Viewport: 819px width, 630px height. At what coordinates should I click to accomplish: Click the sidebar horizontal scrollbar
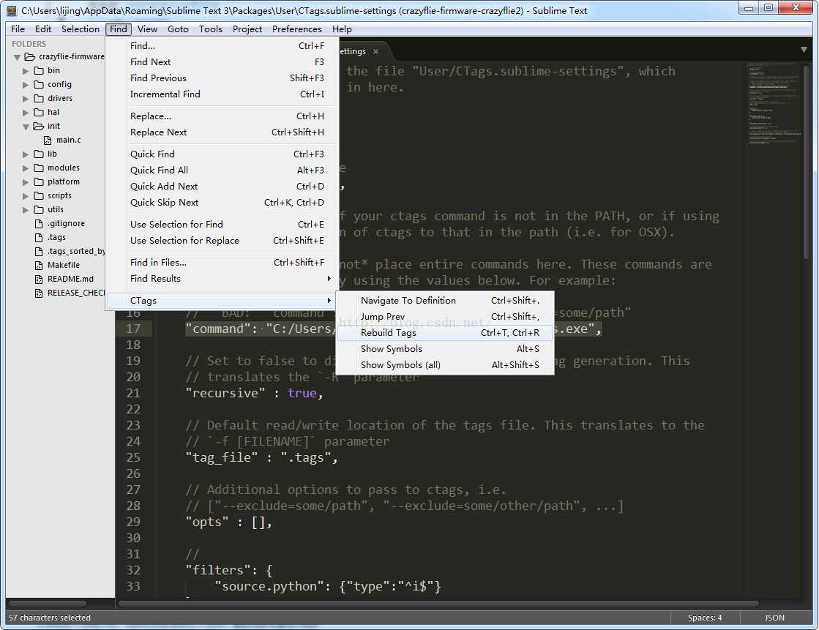pos(48,604)
